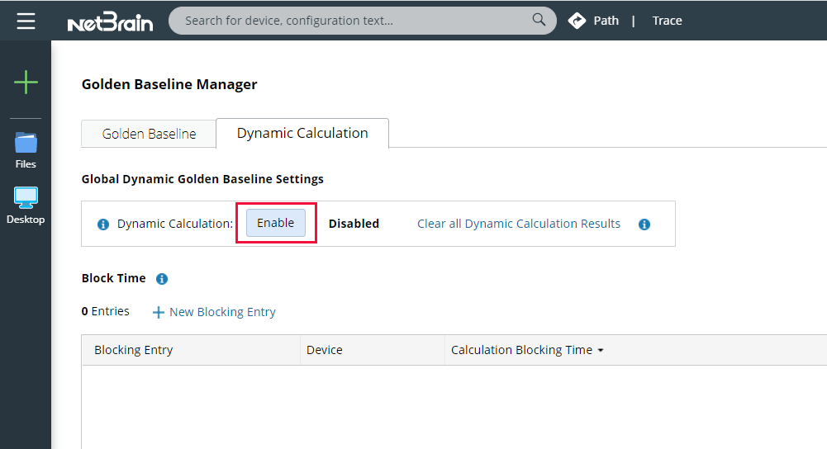Open the hamburger main menu

(x=26, y=21)
